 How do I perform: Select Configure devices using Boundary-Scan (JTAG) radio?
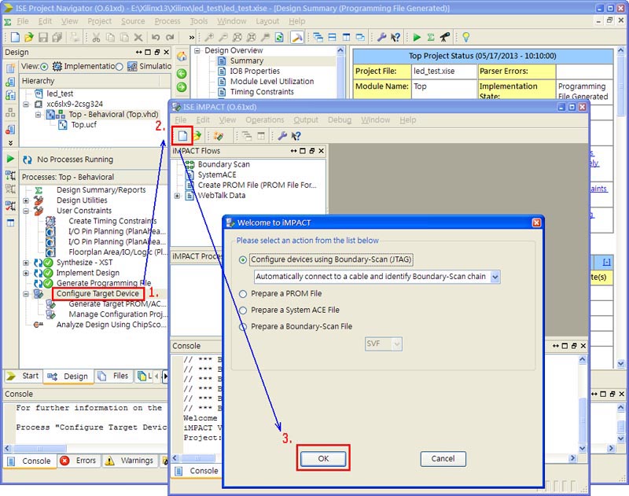[243, 260]
